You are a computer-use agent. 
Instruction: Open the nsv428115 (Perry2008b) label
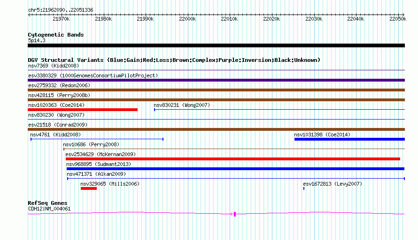[59, 95]
